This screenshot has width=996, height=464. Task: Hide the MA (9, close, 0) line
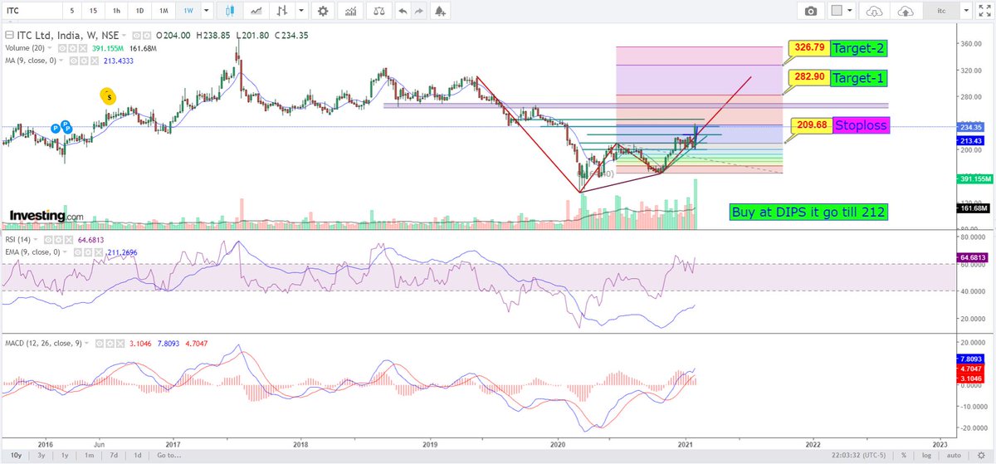pos(73,61)
